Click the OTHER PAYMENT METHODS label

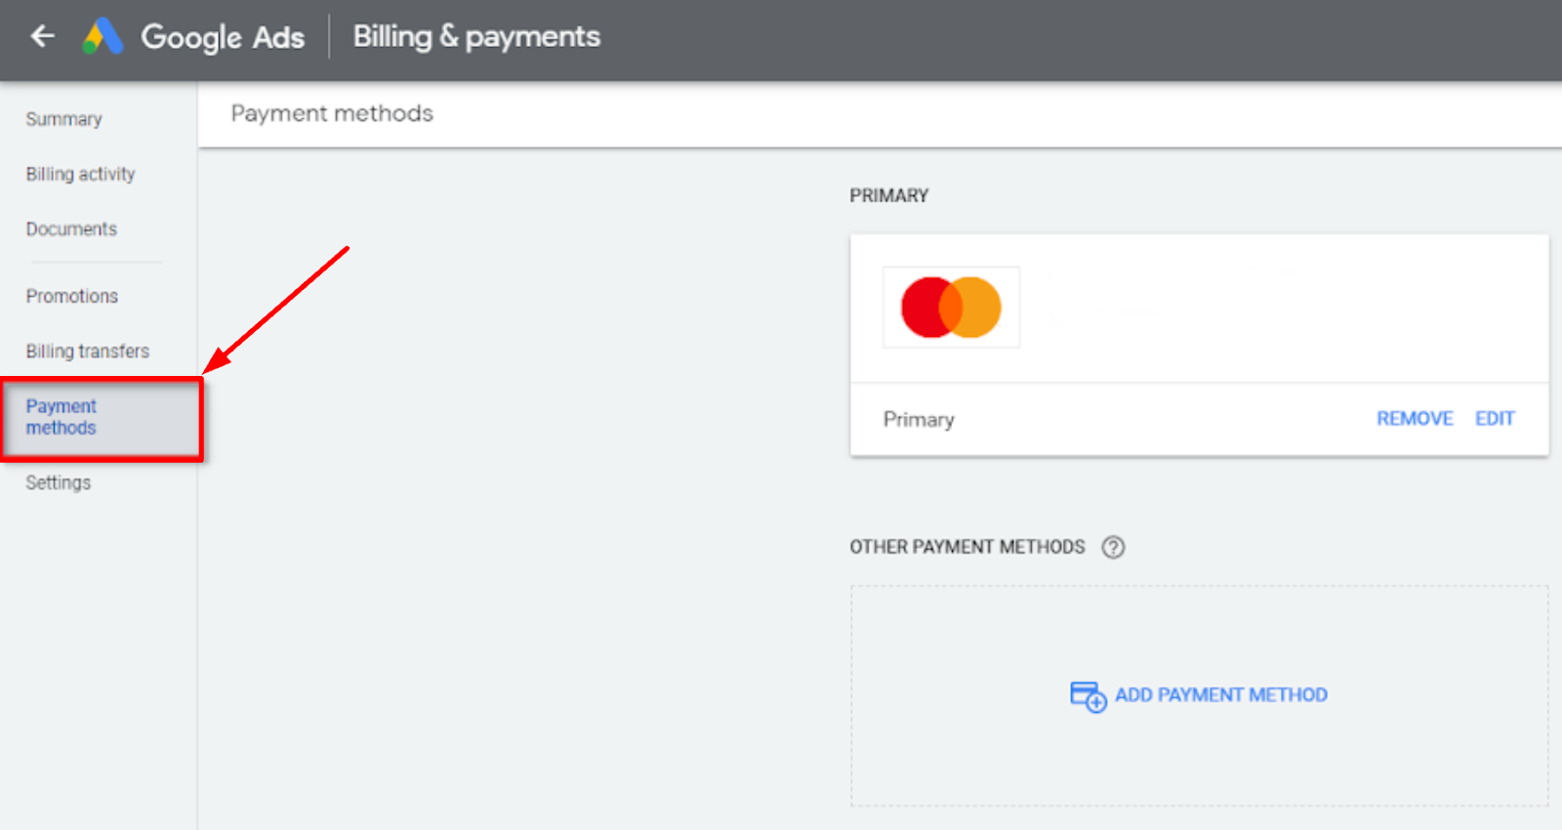(x=966, y=547)
